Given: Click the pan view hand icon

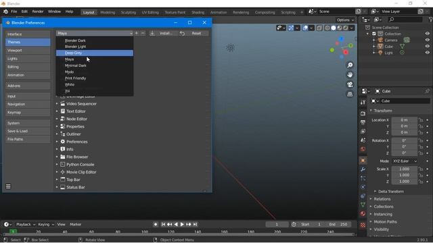Looking at the screenshot, I should click(350, 75).
